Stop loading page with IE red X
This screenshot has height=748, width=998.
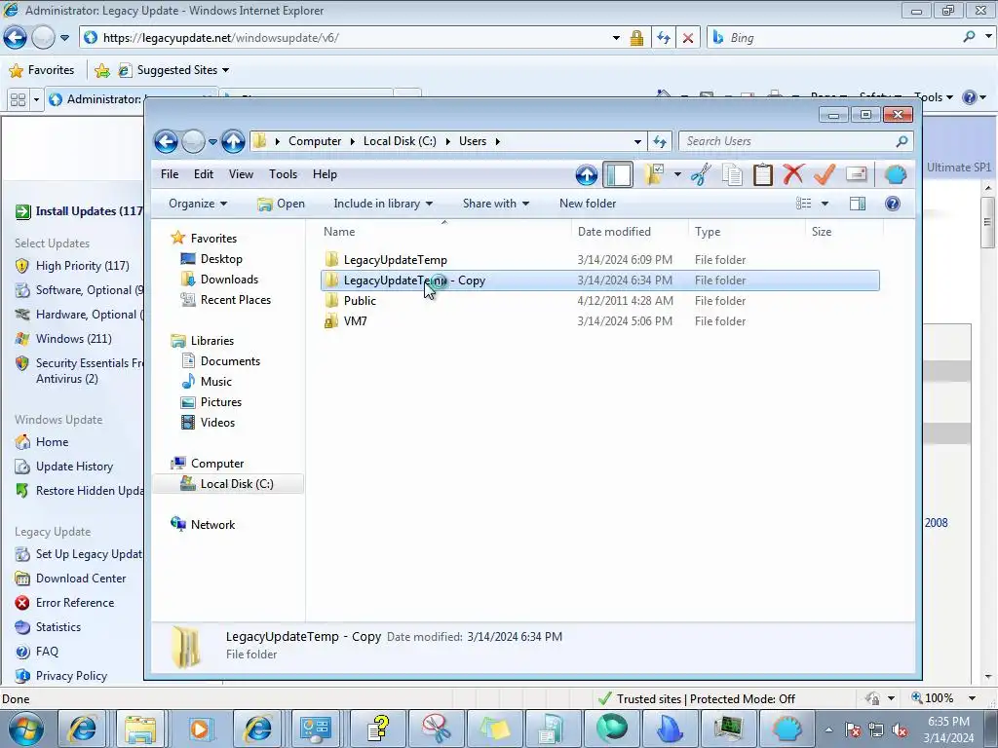(x=688, y=38)
